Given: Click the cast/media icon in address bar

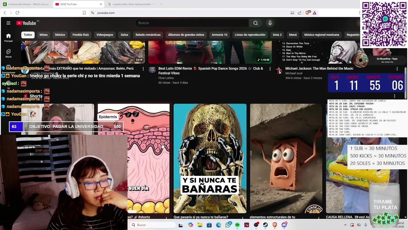Looking at the screenshot, I should [x=292, y=13].
